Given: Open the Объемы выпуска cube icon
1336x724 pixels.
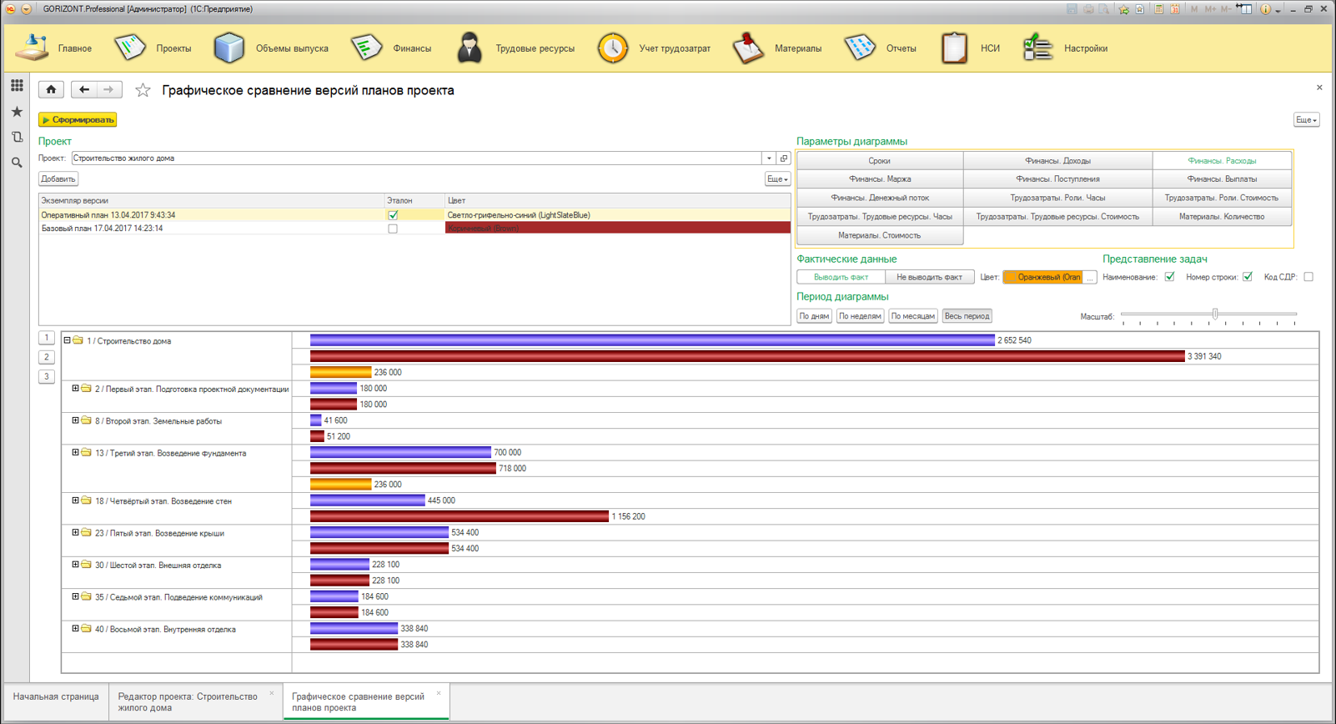Looking at the screenshot, I should (x=229, y=48).
